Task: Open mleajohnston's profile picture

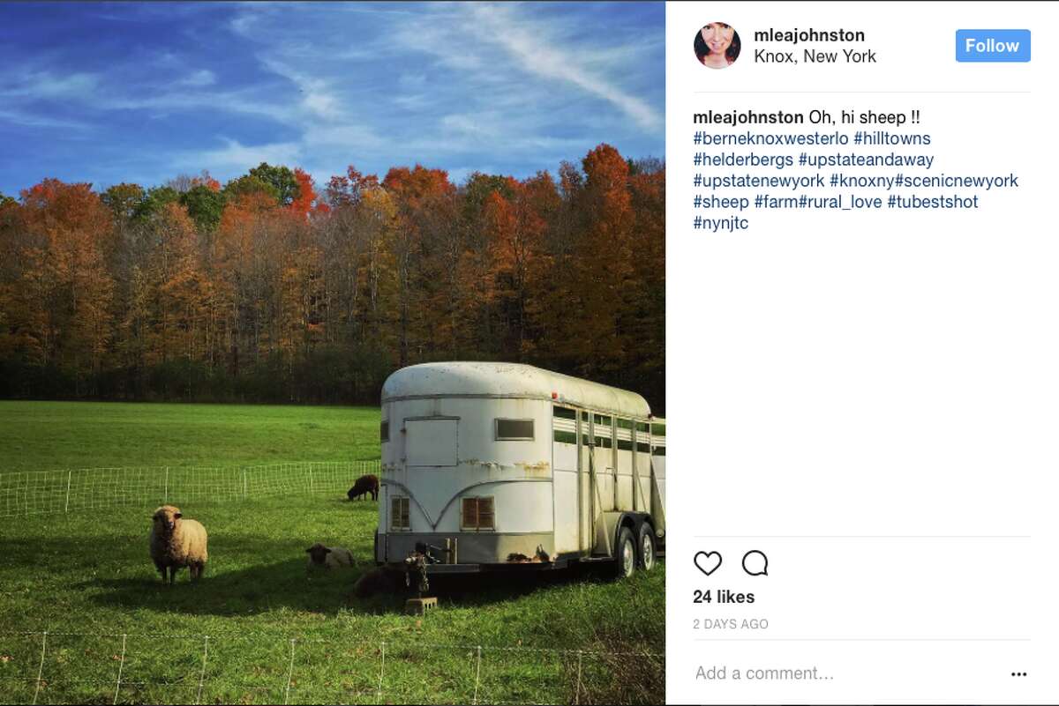Action: click(717, 46)
